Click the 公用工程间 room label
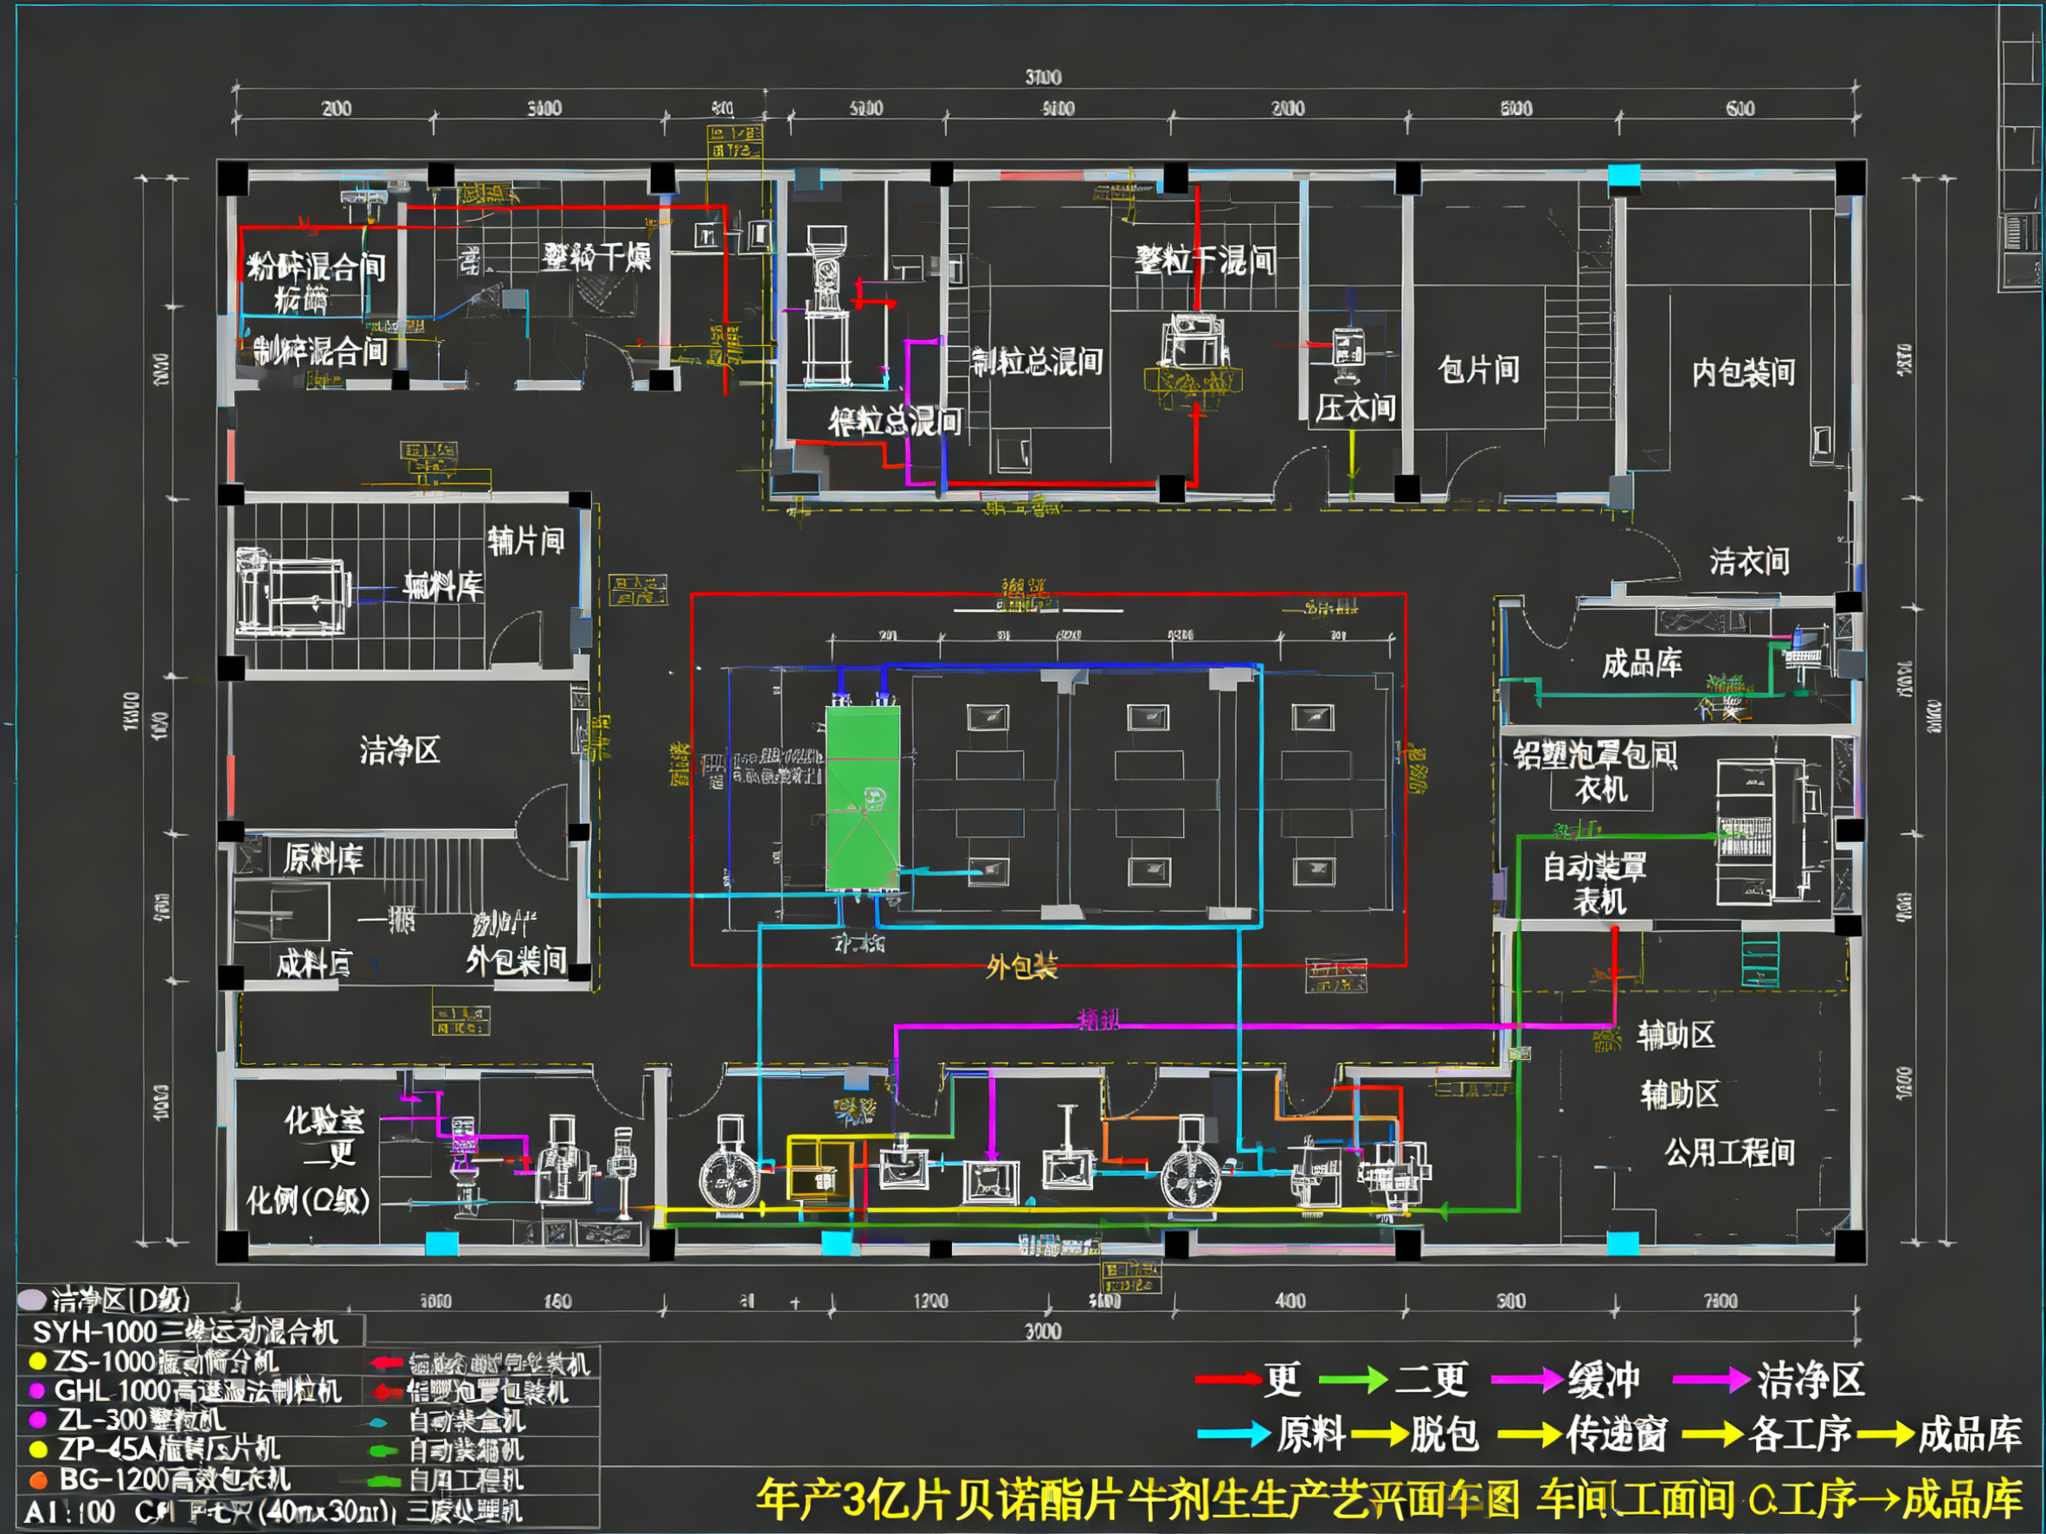This screenshot has width=2046, height=1534. (x=1729, y=1153)
